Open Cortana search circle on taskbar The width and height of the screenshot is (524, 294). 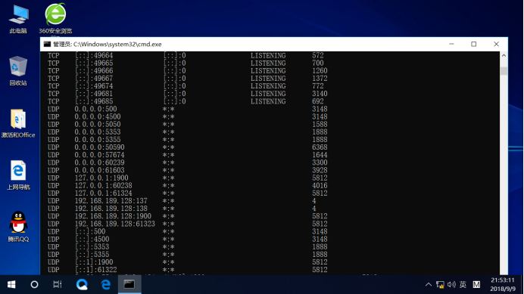34,284
